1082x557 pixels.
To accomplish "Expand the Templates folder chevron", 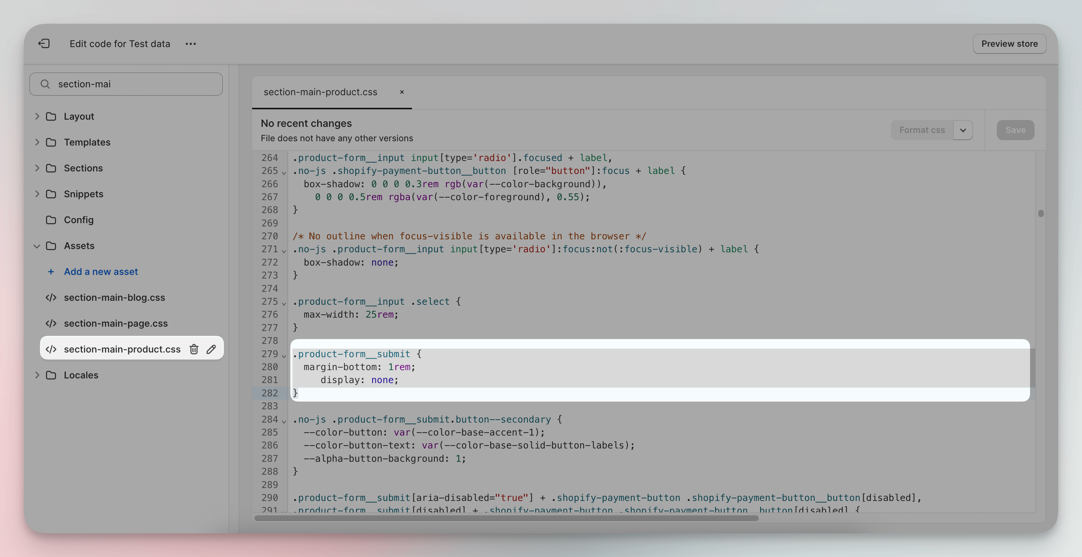I will click(x=37, y=142).
